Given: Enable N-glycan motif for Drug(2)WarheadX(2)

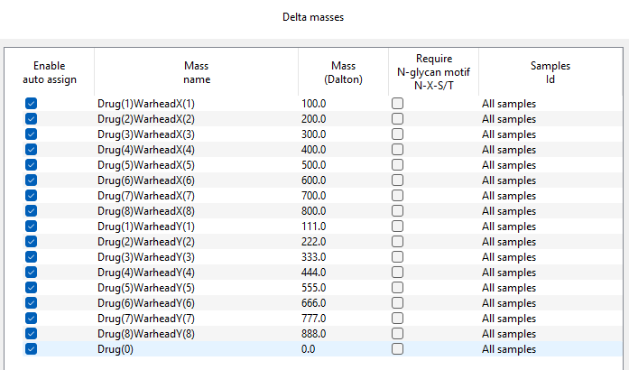Looking at the screenshot, I should (397, 119).
